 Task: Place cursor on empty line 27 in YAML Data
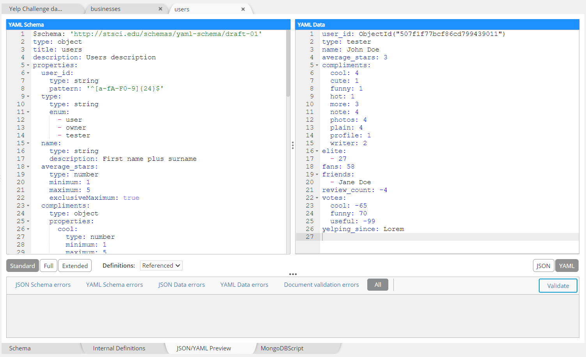tap(449, 237)
